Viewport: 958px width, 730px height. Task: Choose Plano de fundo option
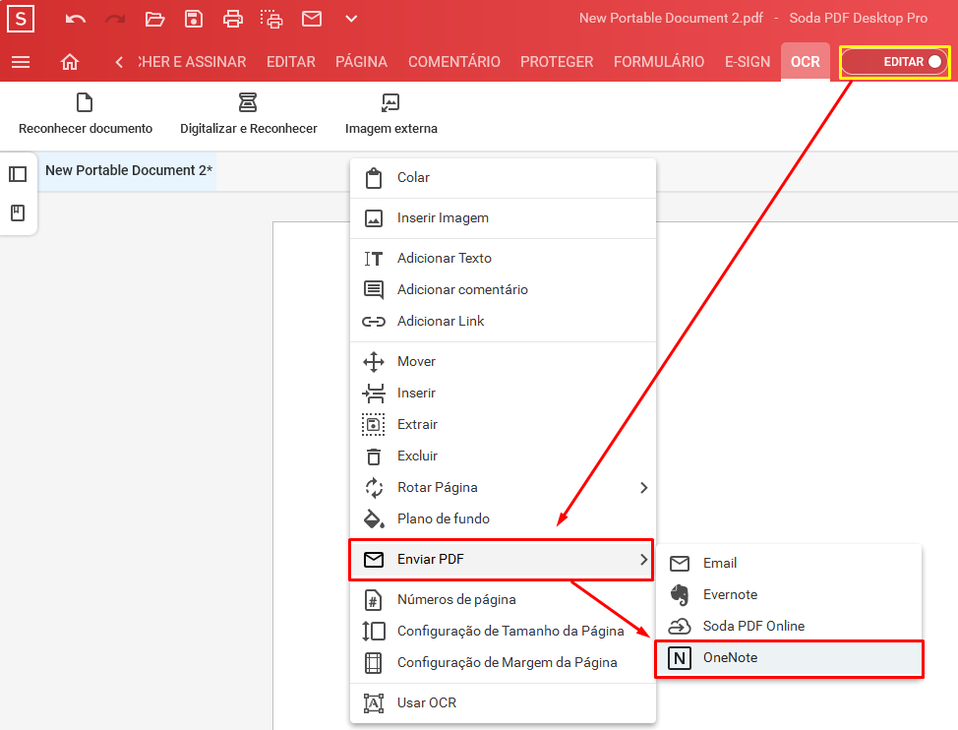(503, 518)
